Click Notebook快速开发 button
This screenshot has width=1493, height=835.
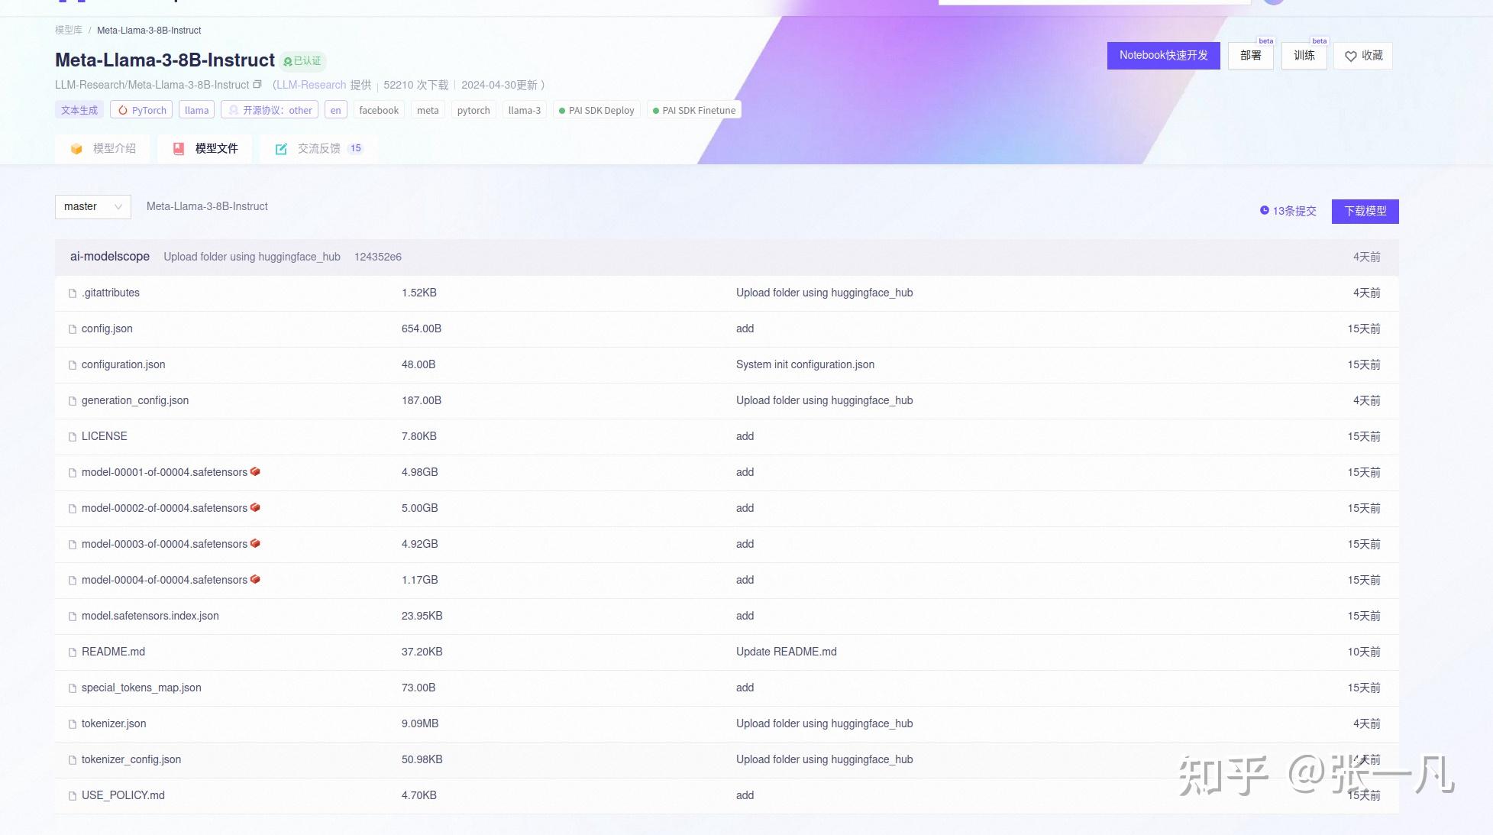pos(1163,55)
